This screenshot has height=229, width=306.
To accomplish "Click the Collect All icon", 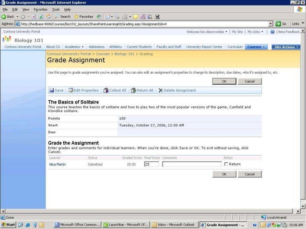I will (106, 90).
